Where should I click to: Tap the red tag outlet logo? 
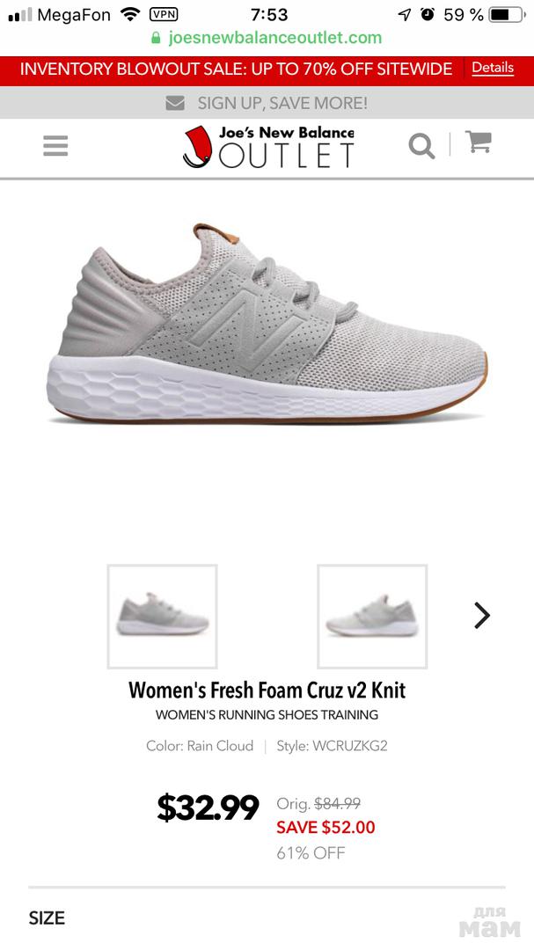click(196, 147)
